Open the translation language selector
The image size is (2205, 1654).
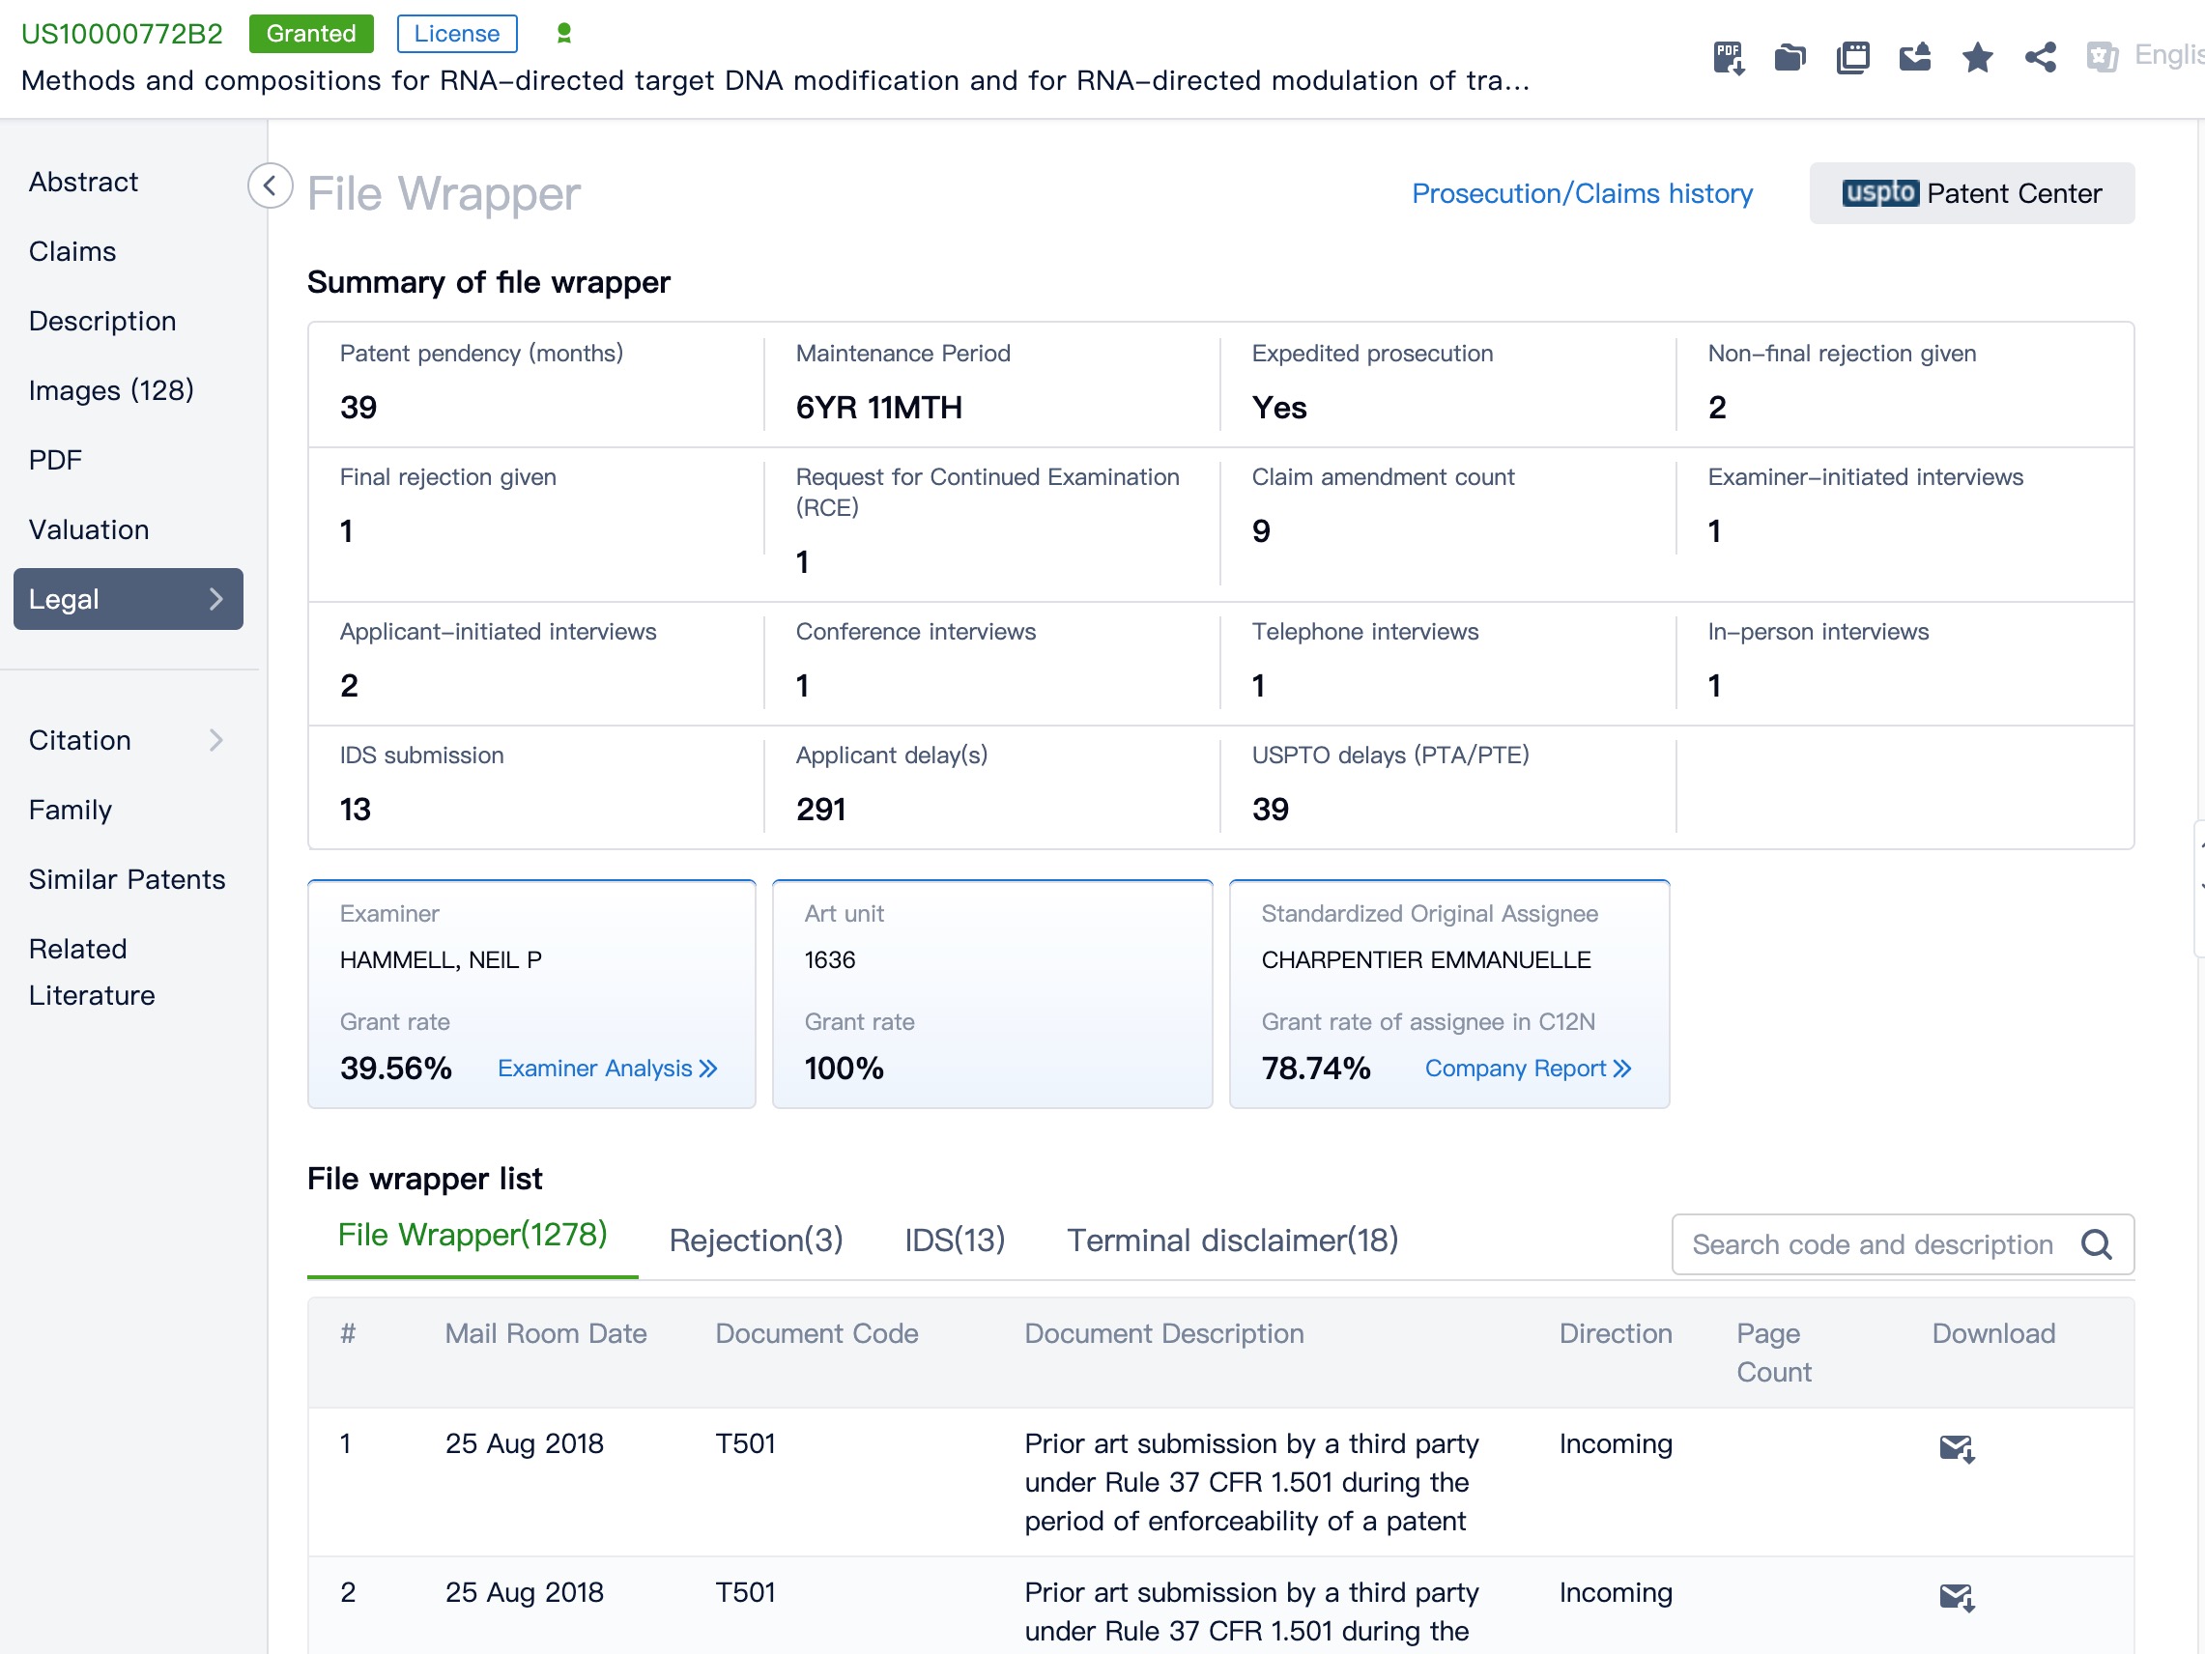pyautogui.click(x=2143, y=56)
